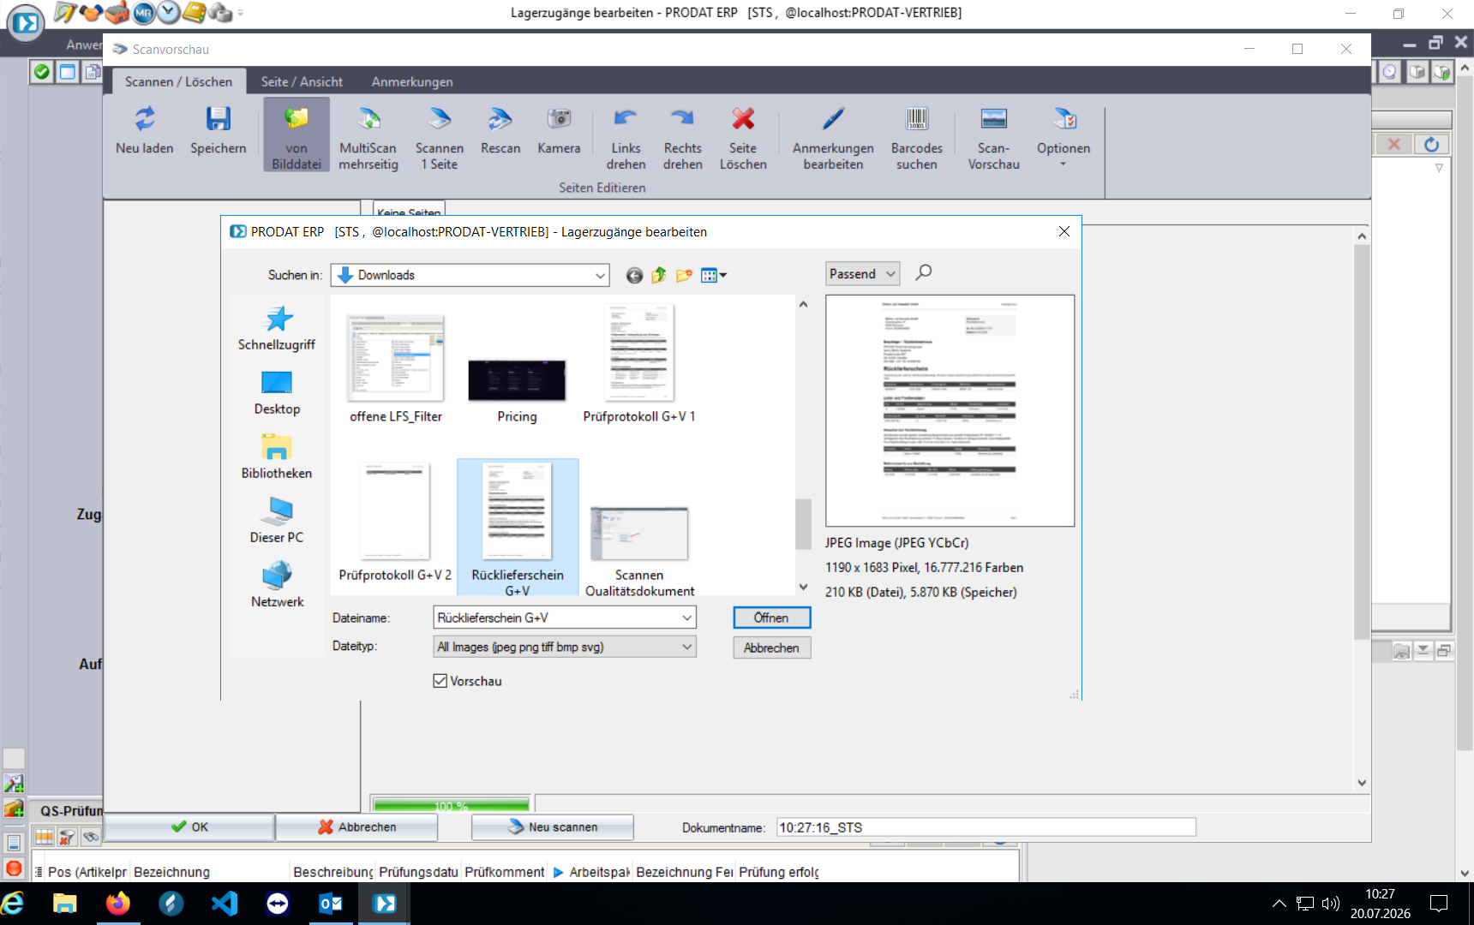This screenshot has width=1474, height=925.
Task: Open Visual Studio Code from taskbar
Action: 225,904
